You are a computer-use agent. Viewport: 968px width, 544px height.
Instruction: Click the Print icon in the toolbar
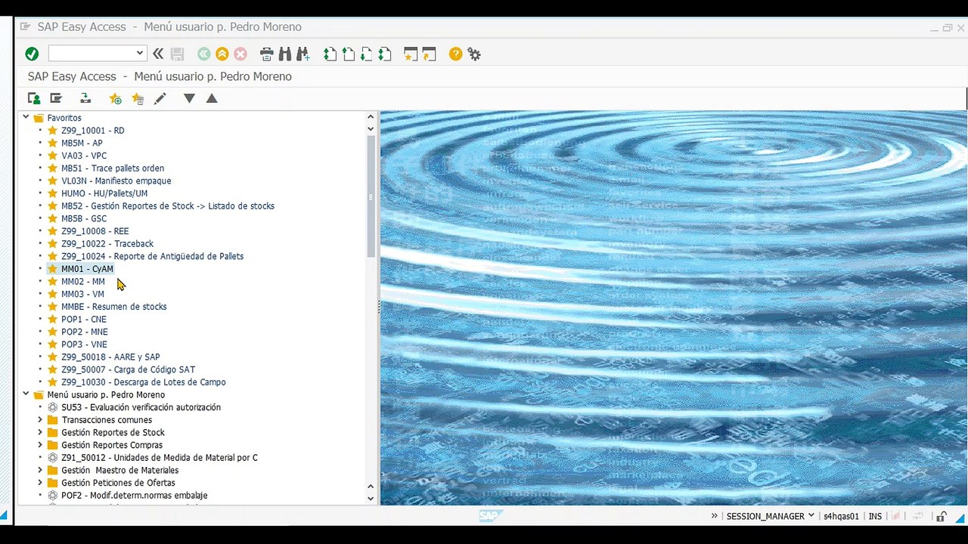pyautogui.click(x=266, y=54)
